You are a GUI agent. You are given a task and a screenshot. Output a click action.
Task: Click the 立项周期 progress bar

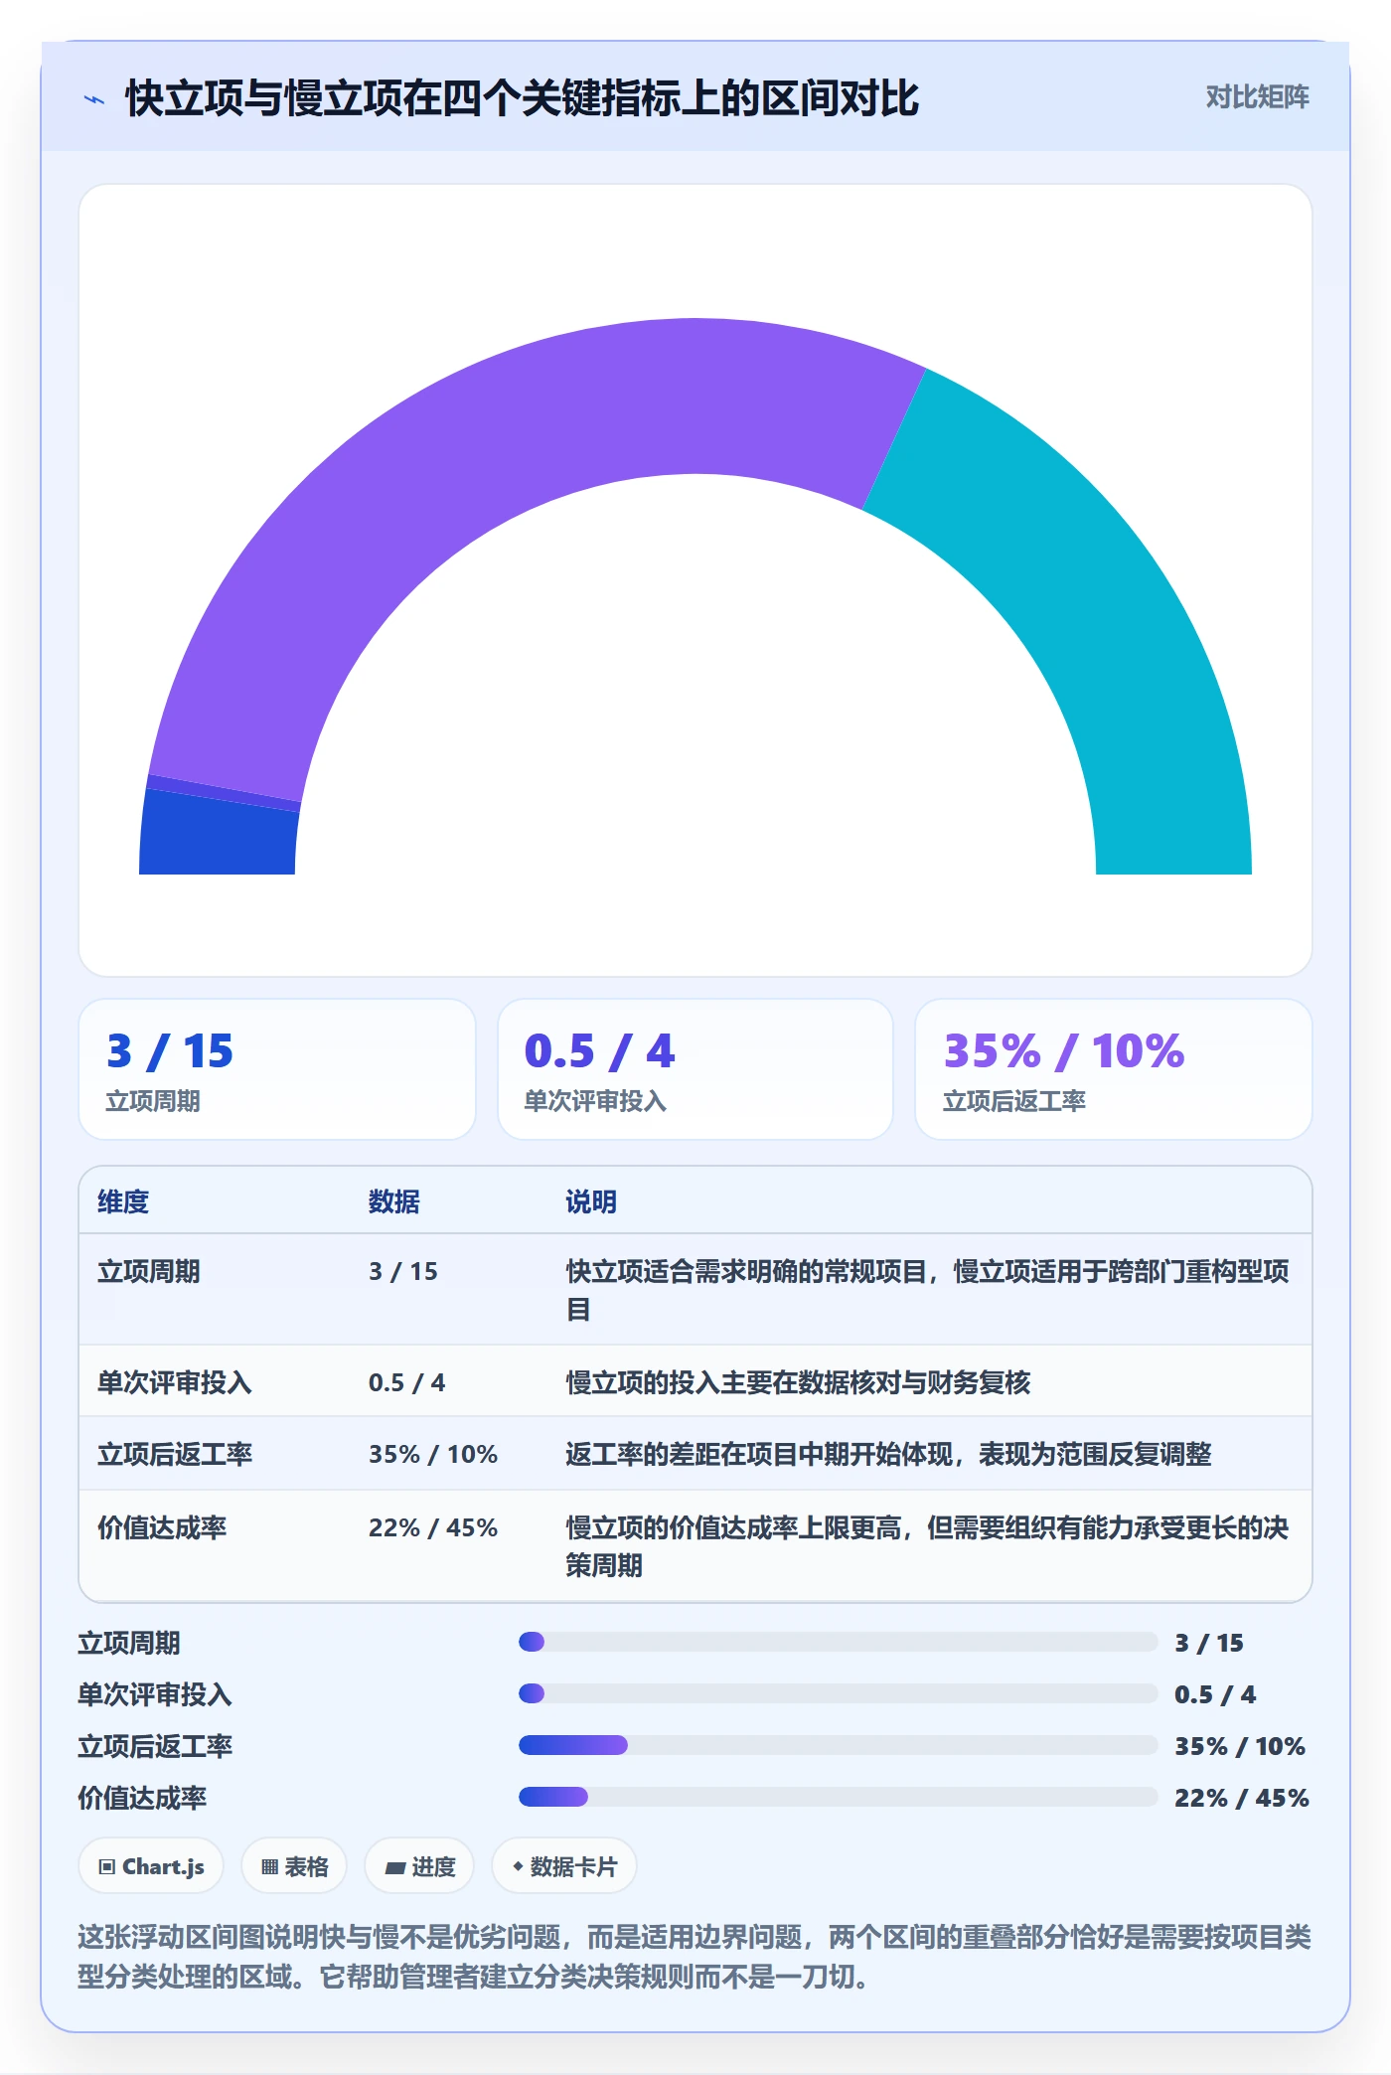coord(839,1642)
